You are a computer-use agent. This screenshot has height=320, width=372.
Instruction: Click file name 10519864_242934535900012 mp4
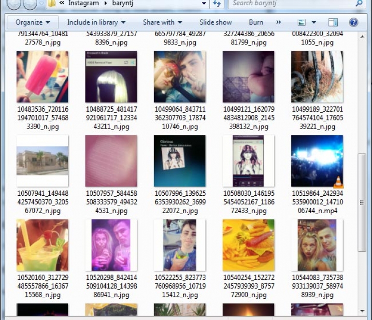(x=317, y=202)
